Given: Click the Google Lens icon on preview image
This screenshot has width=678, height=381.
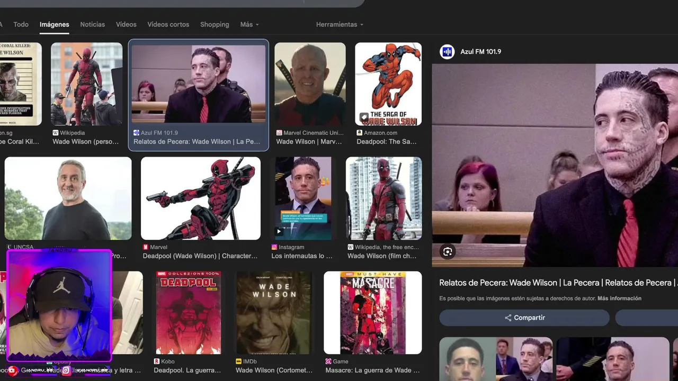Looking at the screenshot, I should click(448, 252).
